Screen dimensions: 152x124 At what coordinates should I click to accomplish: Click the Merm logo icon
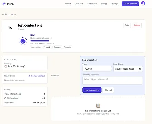(4, 4)
